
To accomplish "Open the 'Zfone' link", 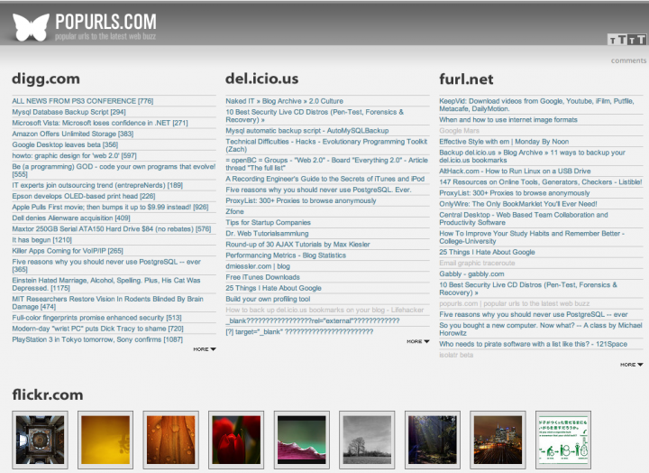I will (234, 211).
